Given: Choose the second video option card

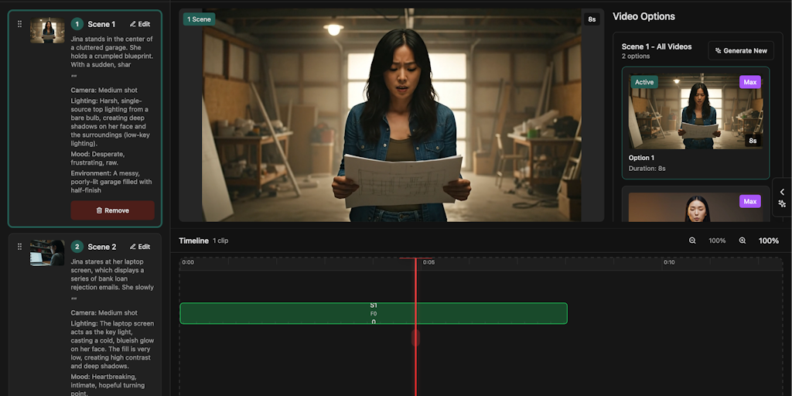Looking at the screenshot, I should (x=695, y=207).
